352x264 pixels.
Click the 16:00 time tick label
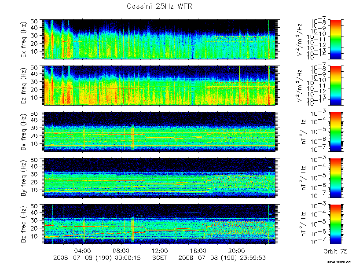pyautogui.click(x=198, y=250)
